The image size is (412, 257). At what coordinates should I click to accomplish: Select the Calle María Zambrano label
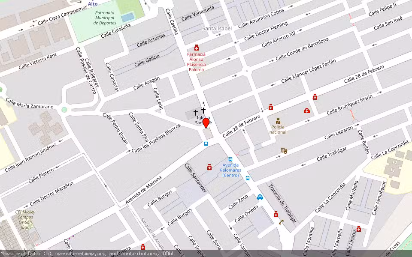coord(30,103)
